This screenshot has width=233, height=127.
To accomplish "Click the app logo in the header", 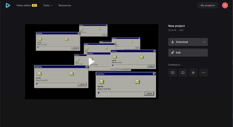I will (x=8, y=5).
